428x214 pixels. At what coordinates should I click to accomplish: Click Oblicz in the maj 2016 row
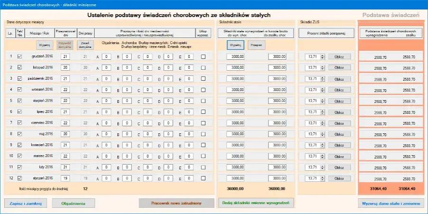pos(339,134)
